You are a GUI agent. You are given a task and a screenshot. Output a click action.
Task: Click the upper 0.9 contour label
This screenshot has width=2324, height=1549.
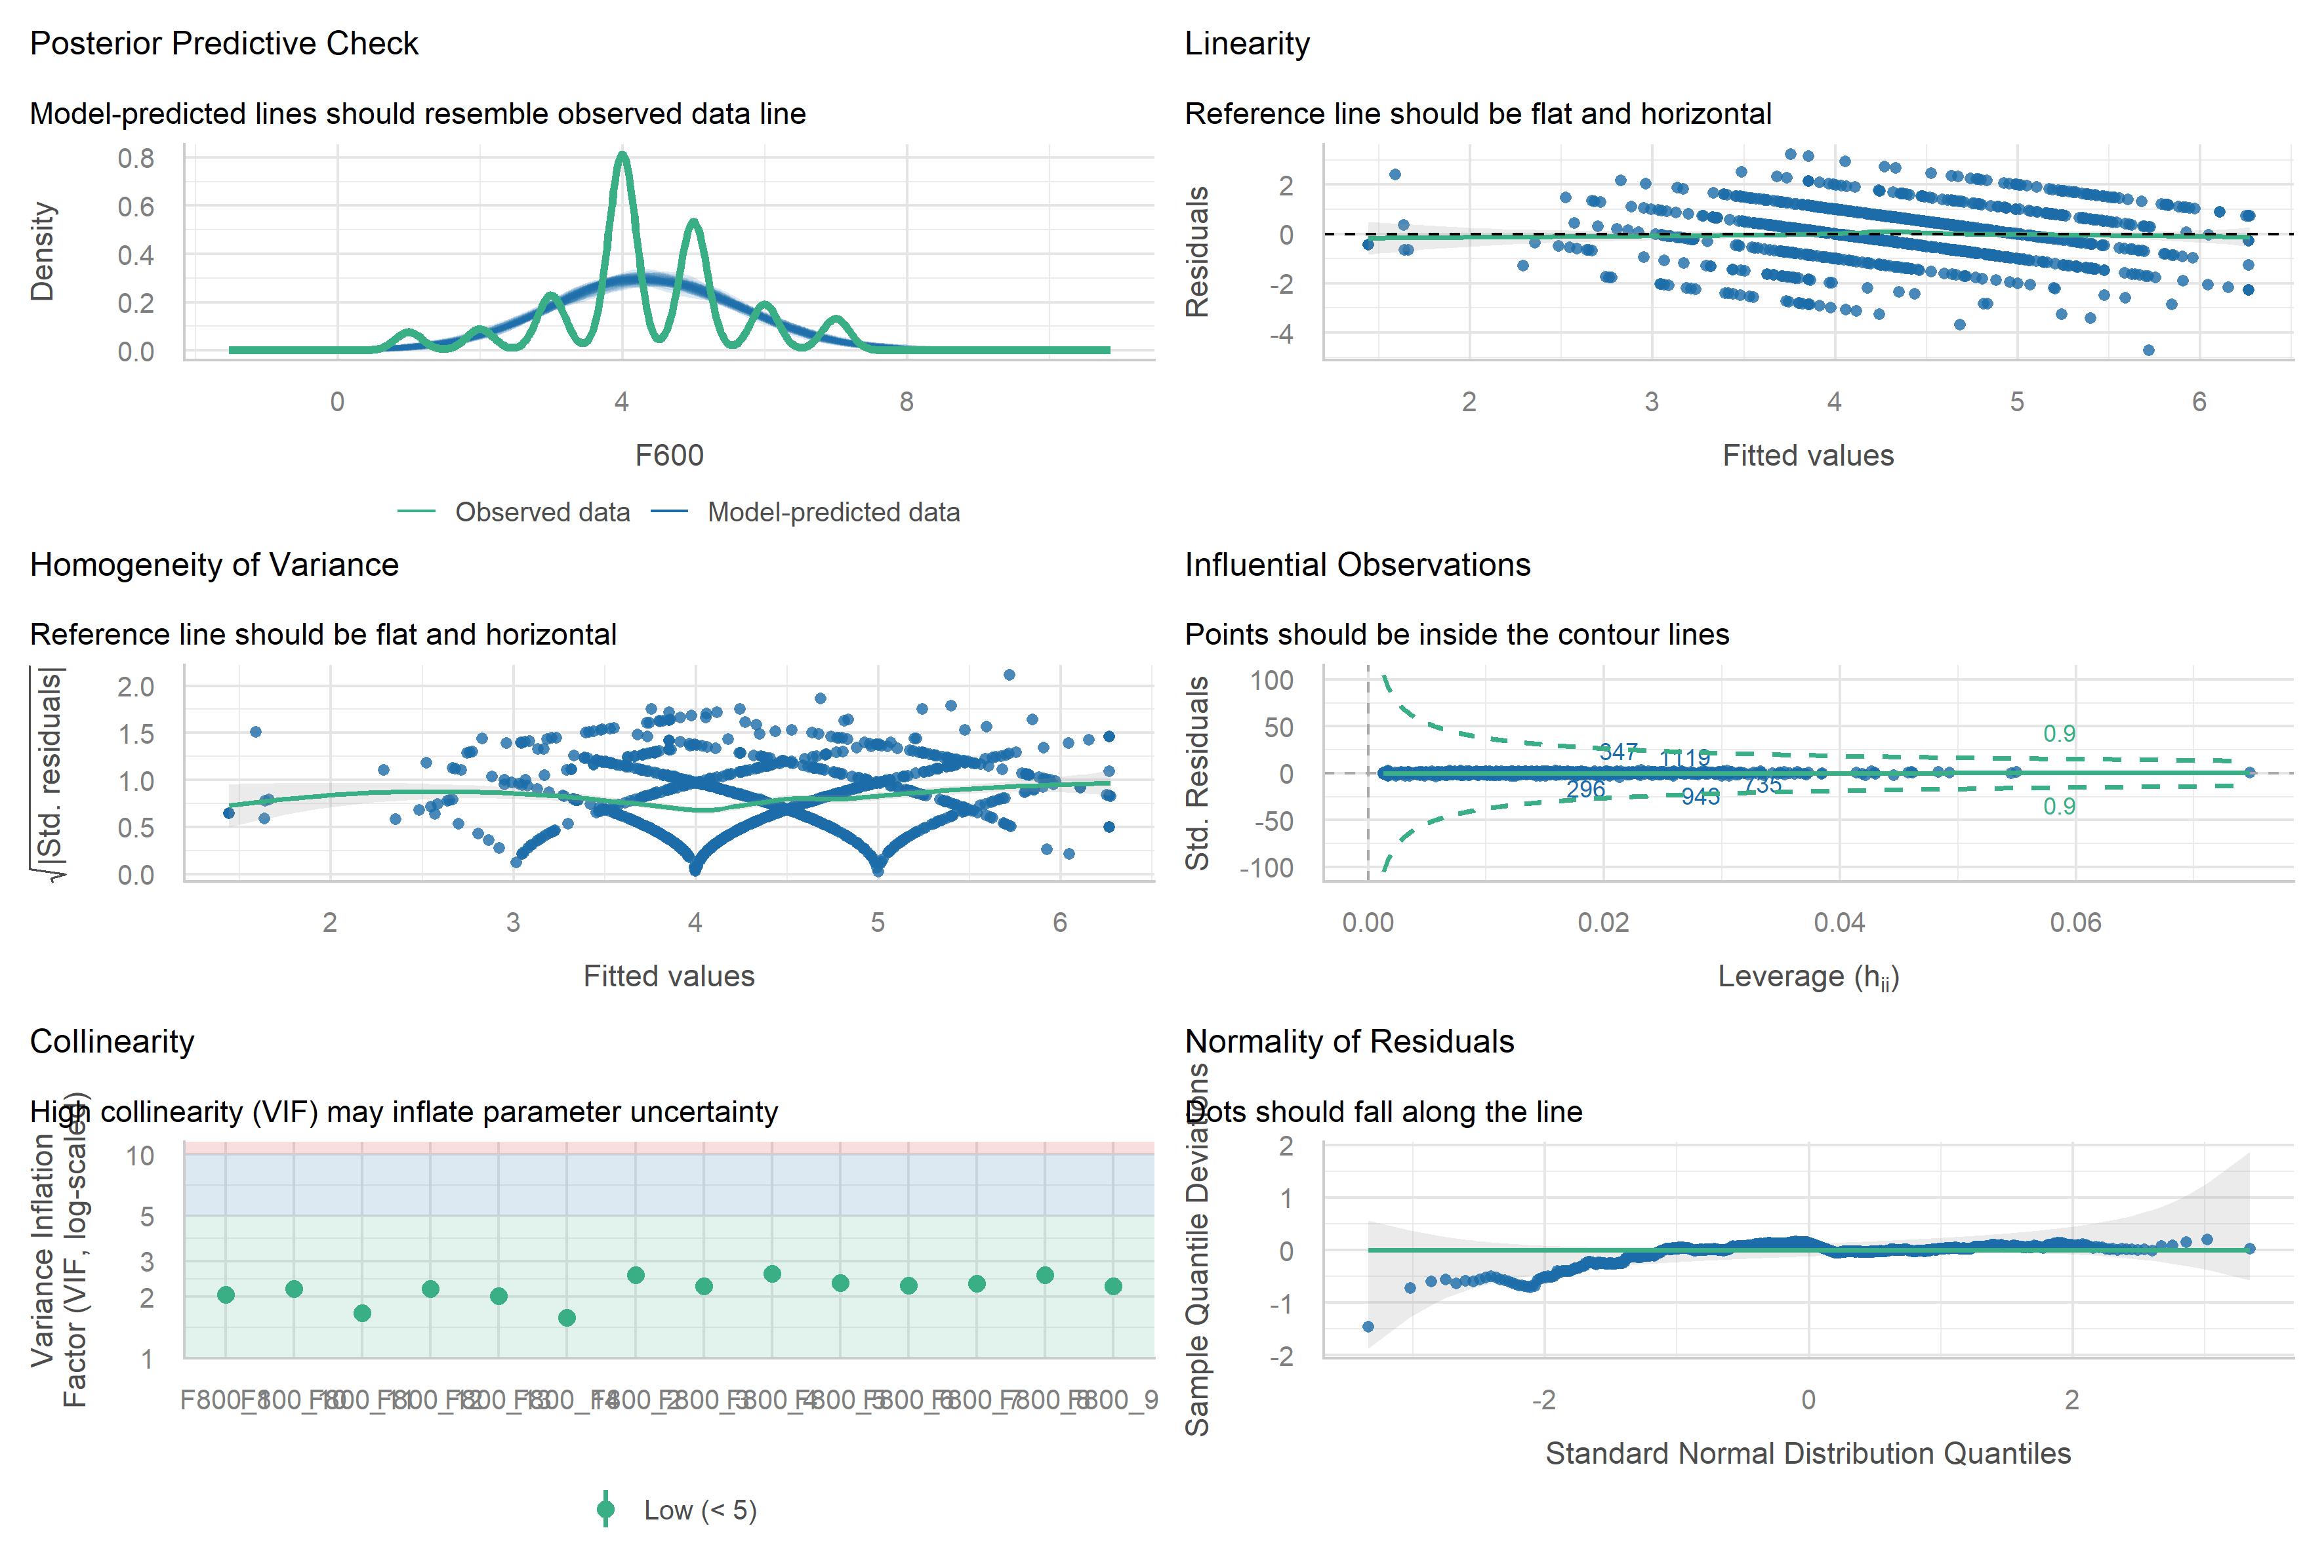(2059, 734)
